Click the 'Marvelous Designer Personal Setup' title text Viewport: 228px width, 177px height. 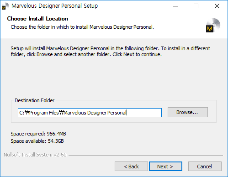click(x=55, y=6)
